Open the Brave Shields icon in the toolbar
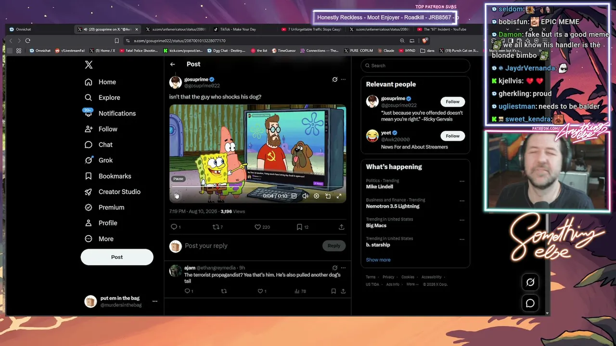This screenshot has height=346, width=616. click(425, 41)
